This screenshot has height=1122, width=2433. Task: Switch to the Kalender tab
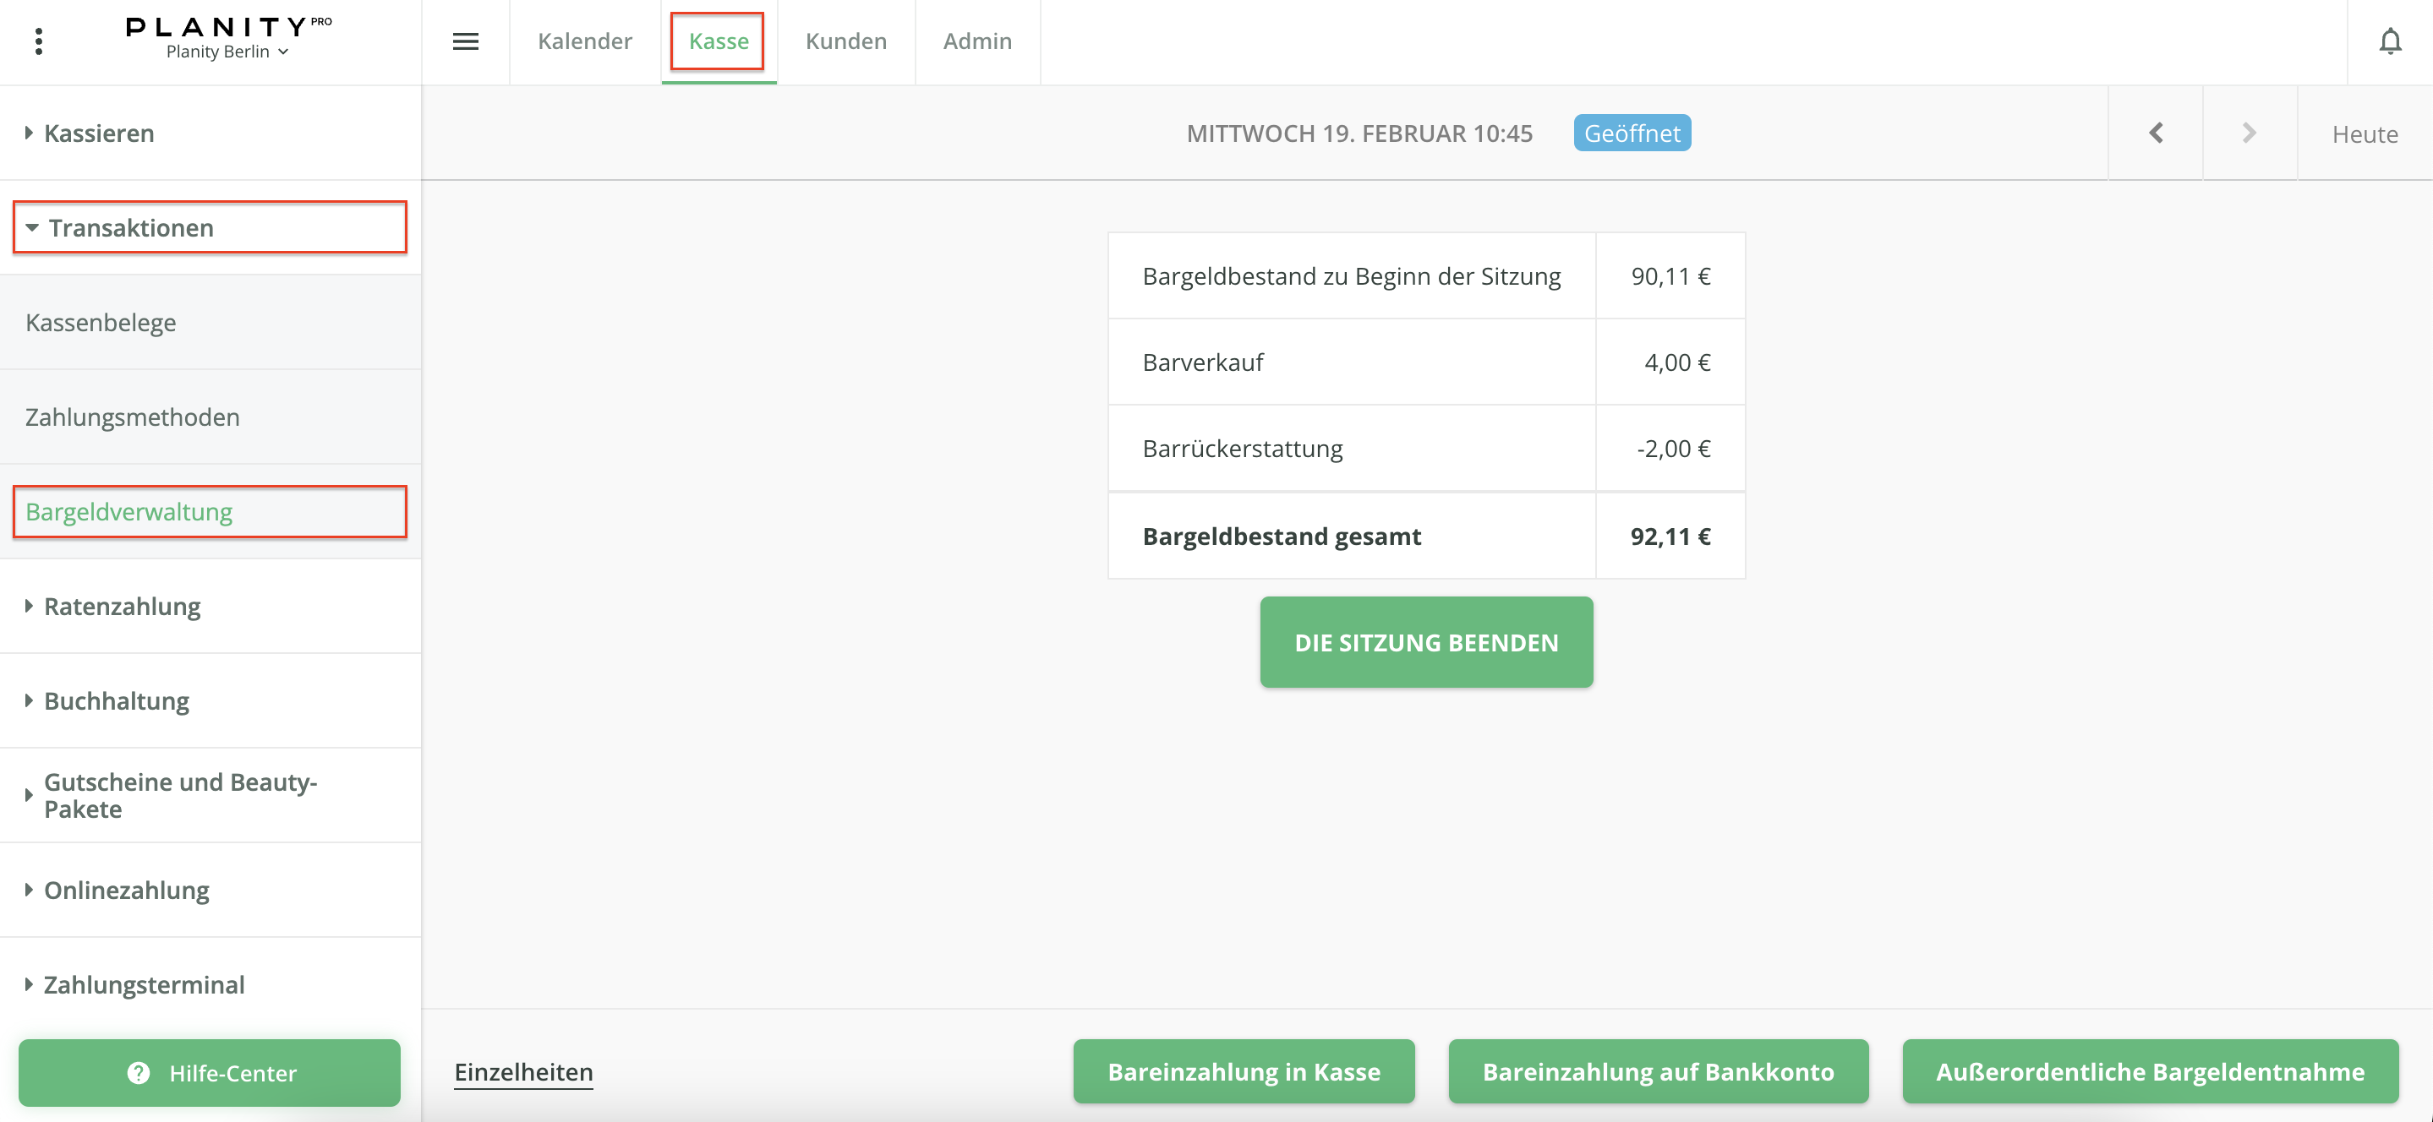[585, 41]
